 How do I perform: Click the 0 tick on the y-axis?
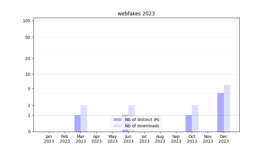[29, 132]
